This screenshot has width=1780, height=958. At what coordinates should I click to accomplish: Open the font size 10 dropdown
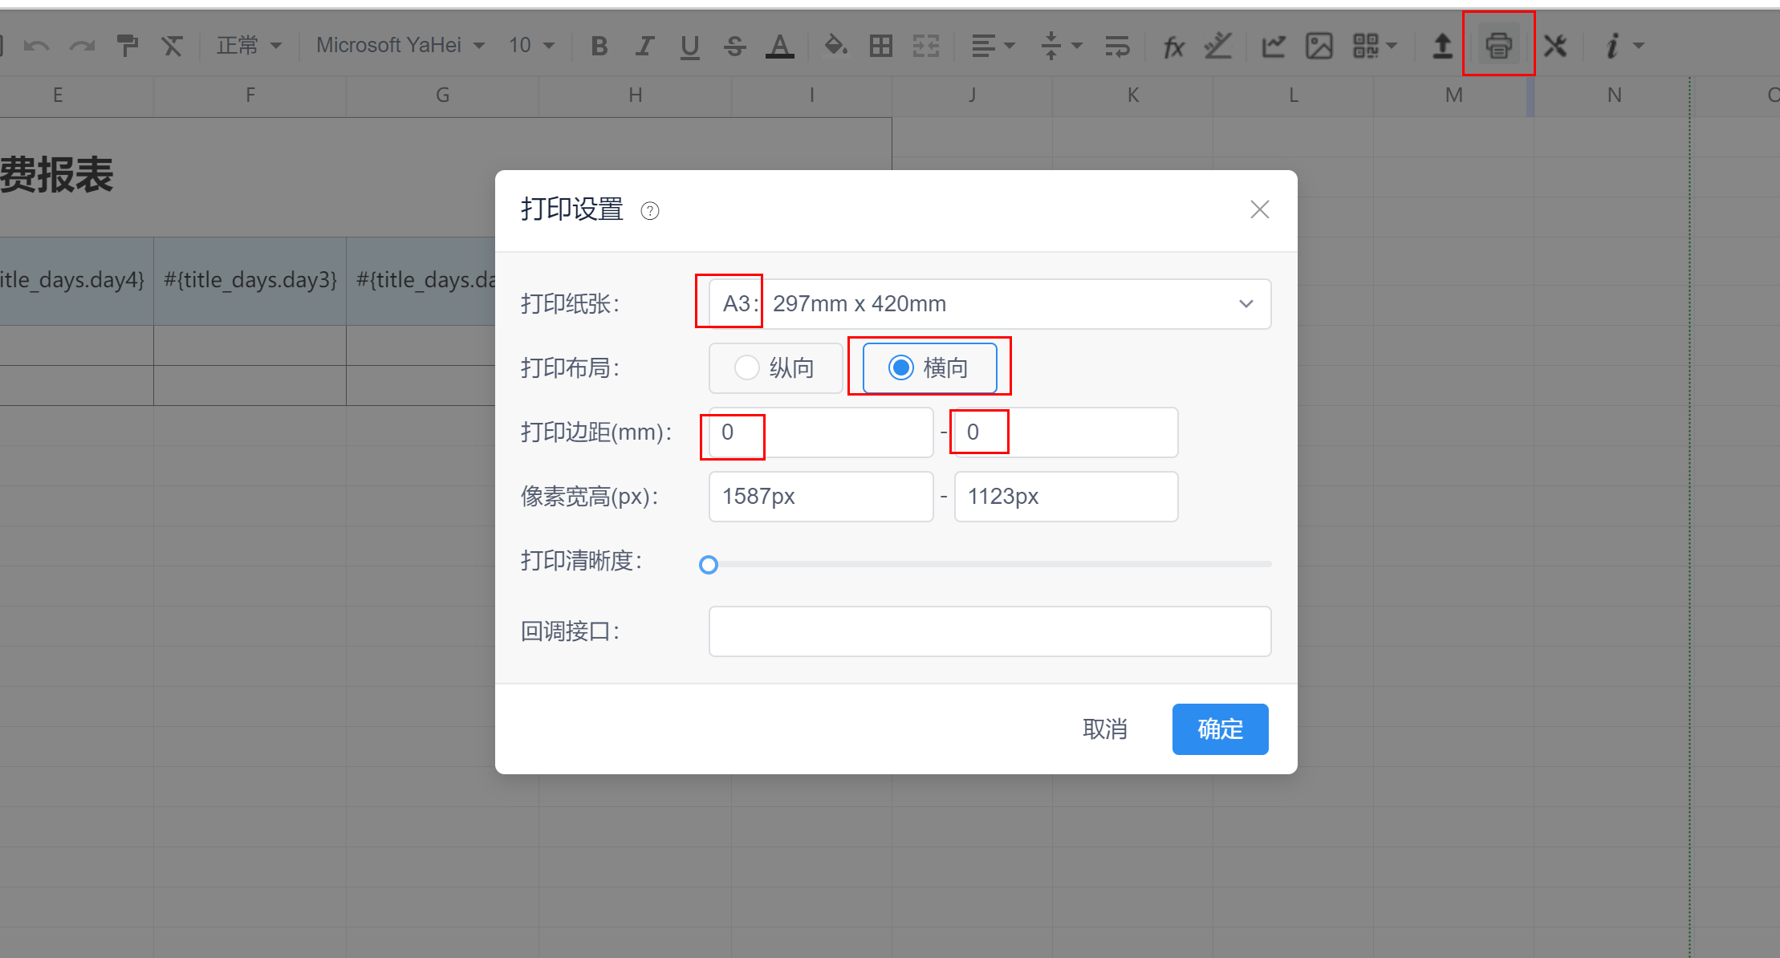(532, 46)
